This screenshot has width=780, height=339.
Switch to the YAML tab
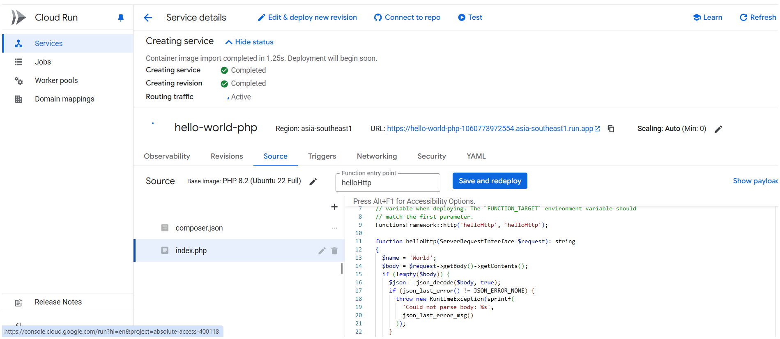click(x=476, y=156)
